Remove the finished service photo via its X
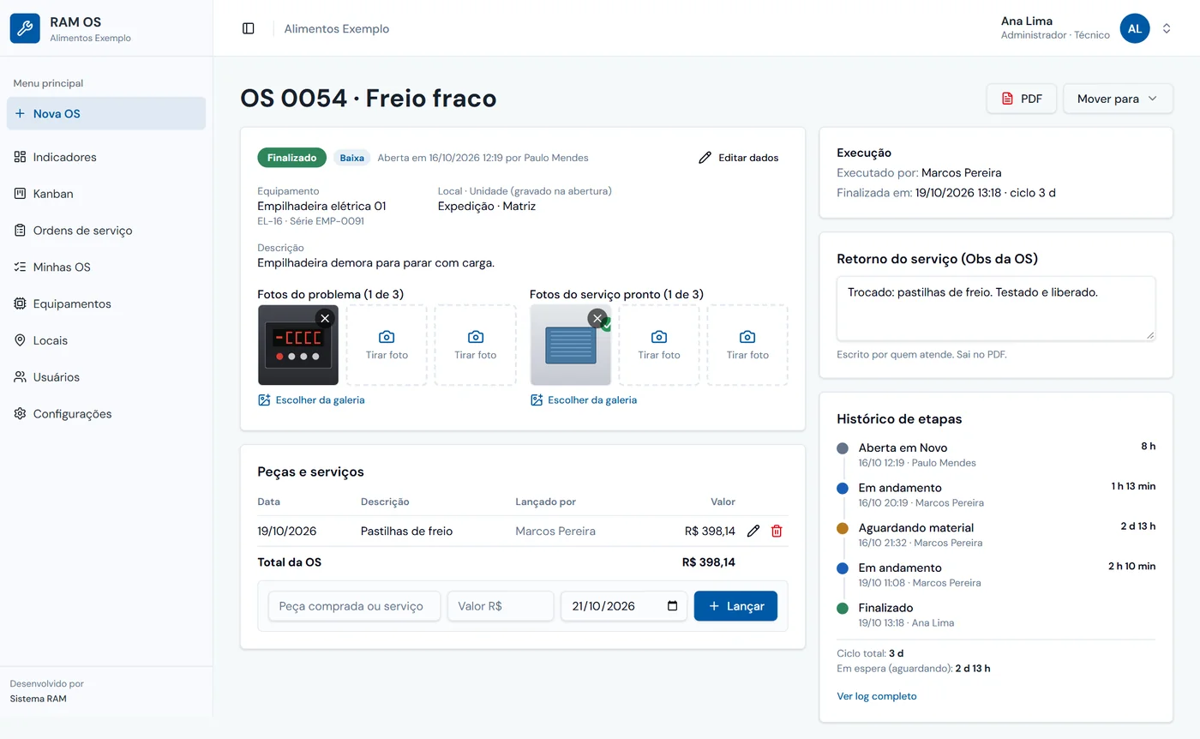The image size is (1200, 739). pyautogui.click(x=597, y=318)
